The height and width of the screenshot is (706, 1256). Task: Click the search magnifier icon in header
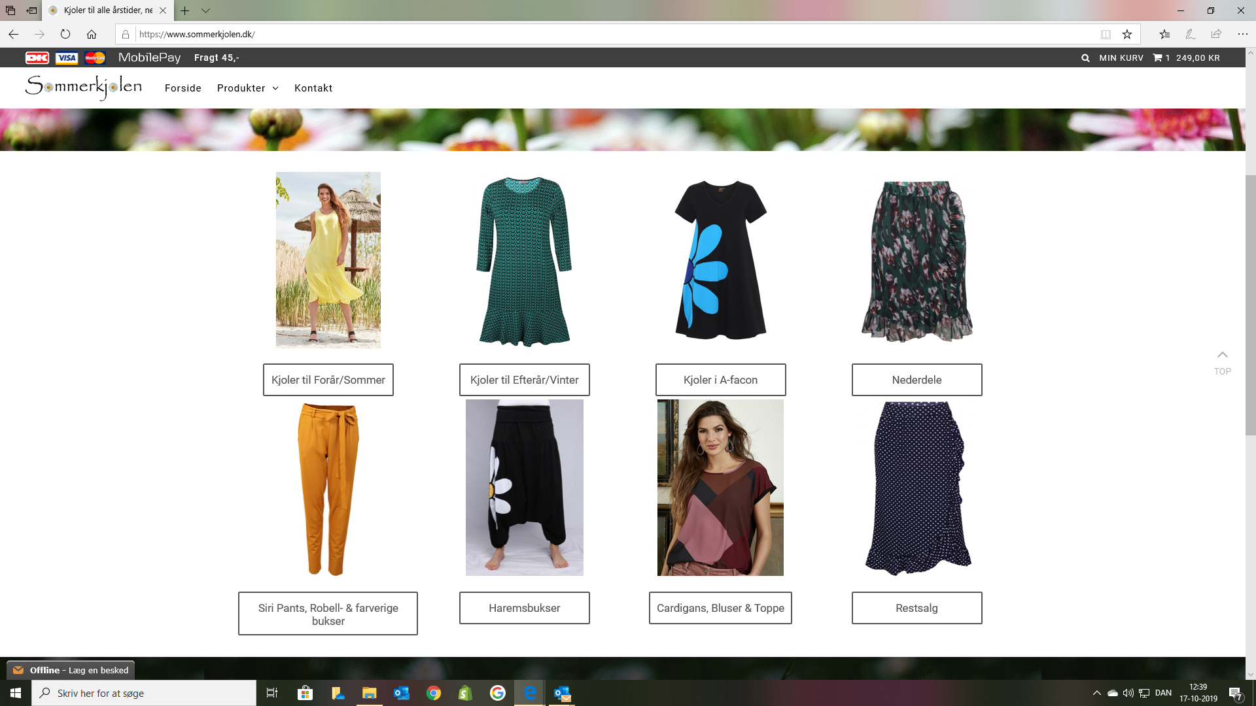coord(1085,58)
